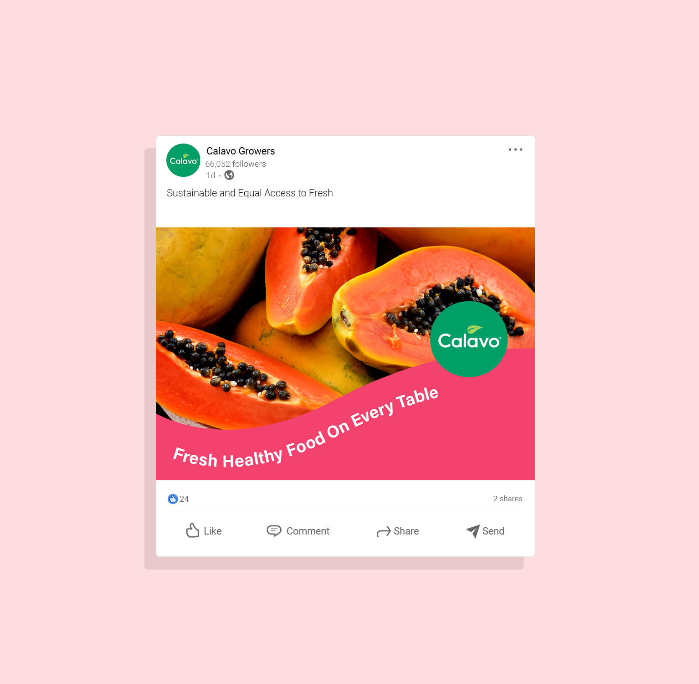699x684 pixels.
Task: Click the Sustainable and Equal Access caption
Action: [250, 193]
